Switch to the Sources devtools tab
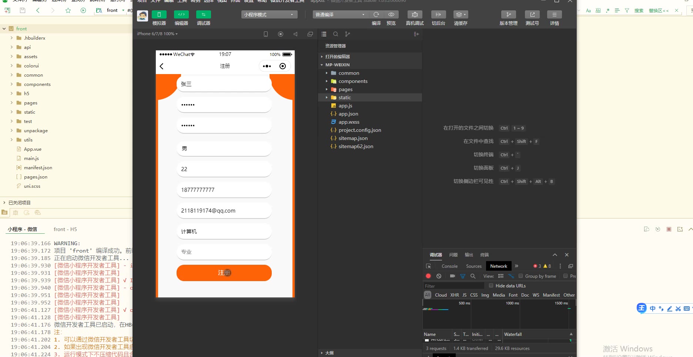 point(474,266)
